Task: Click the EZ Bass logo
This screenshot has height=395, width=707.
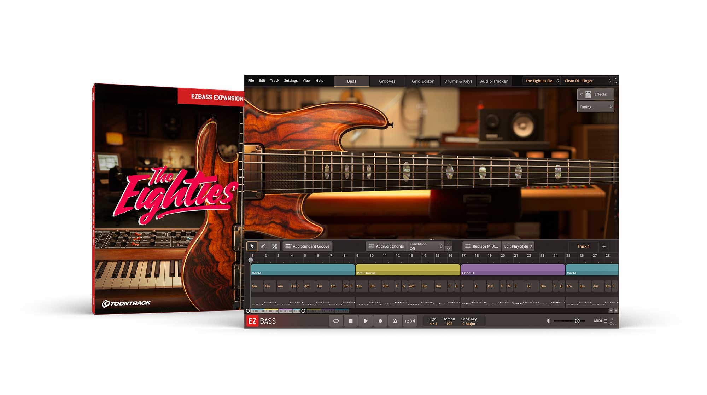Action: (261, 321)
